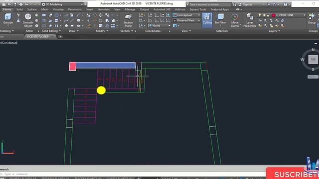Expand the View panel title
The width and height of the screenshot is (319, 179).
186,31
